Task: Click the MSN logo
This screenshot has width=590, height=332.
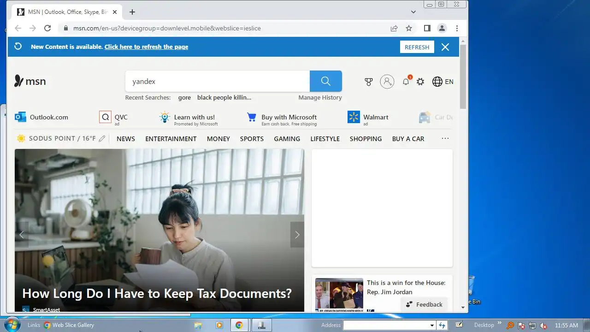Action: pyautogui.click(x=30, y=81)
